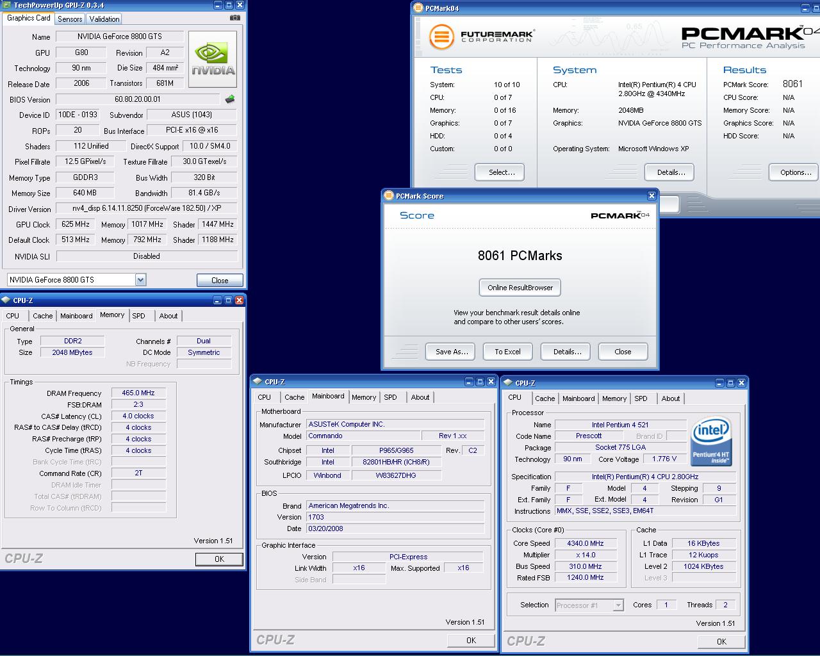Screen dimensions: 820x656
Task: Click the To Excel button
Action: click(x=507, y=352)
